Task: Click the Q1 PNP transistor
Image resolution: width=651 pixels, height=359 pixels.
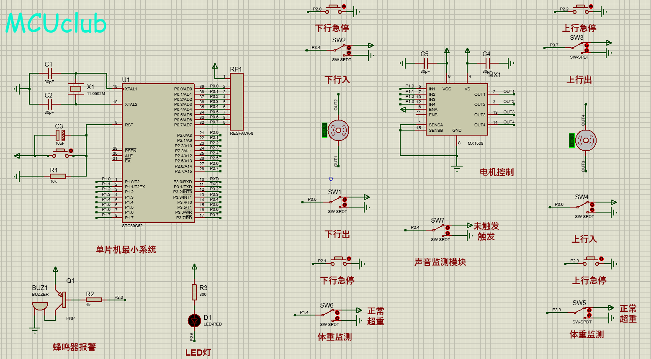Action: (x=62, y=300)
